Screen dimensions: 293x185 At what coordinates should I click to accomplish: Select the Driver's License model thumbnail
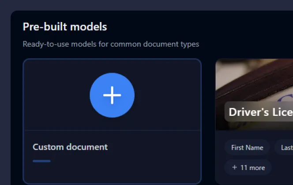(x=254, y=95)
